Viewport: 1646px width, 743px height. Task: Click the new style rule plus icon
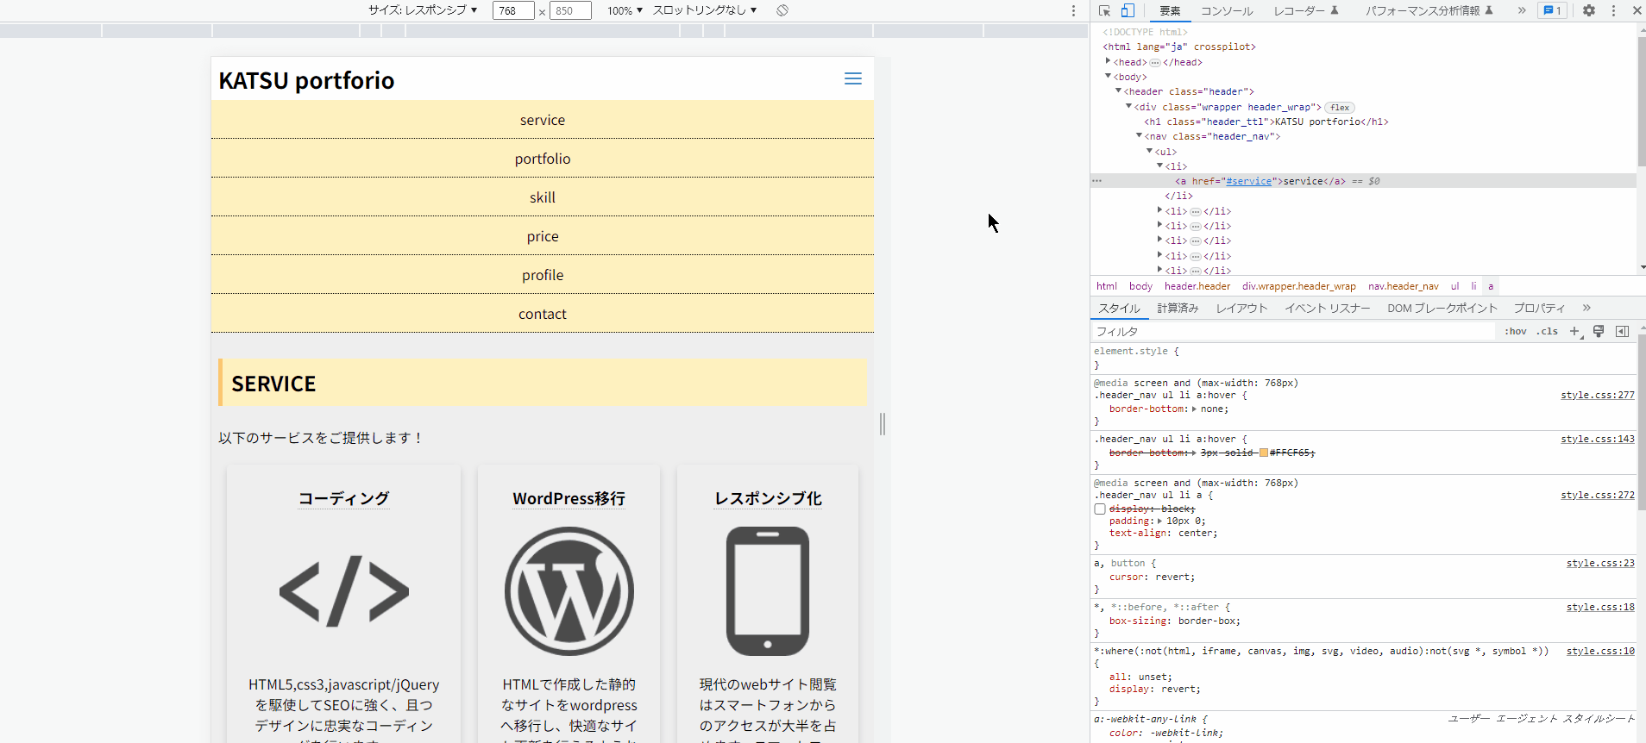[x=1574, y=331]
